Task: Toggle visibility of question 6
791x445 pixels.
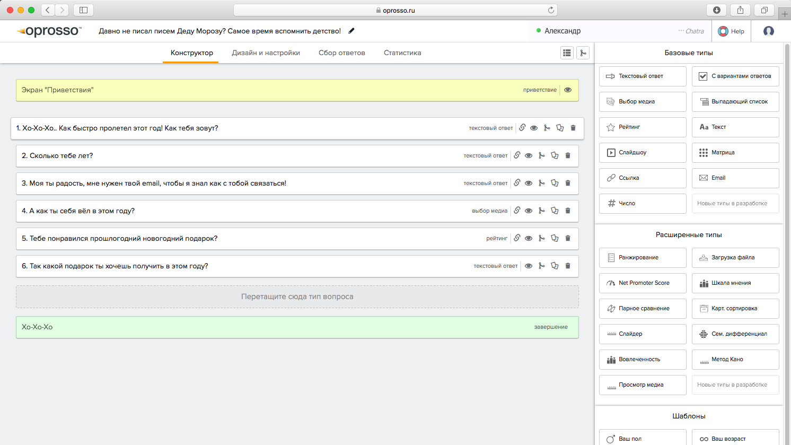Action: (529, 266)
